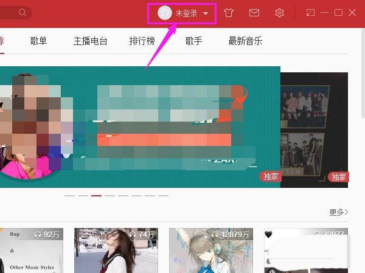Image resolution: width=365 pixels, height=273 pixels.
Task: Select the active red carousel indicator
Action: click(96, 196)
